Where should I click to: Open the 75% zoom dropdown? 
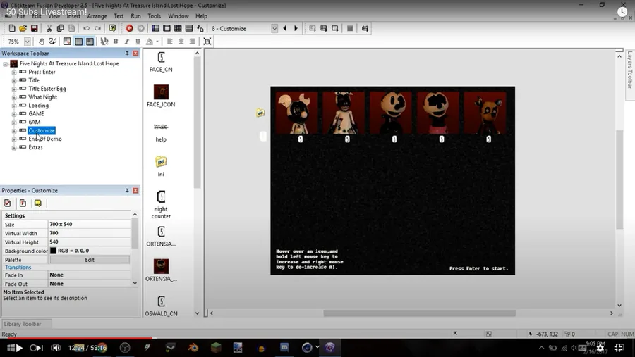click(x=27, y=42)
